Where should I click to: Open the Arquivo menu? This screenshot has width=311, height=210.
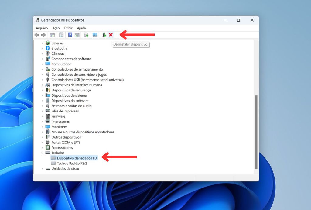pyautogui.click(x=42, y=28)
